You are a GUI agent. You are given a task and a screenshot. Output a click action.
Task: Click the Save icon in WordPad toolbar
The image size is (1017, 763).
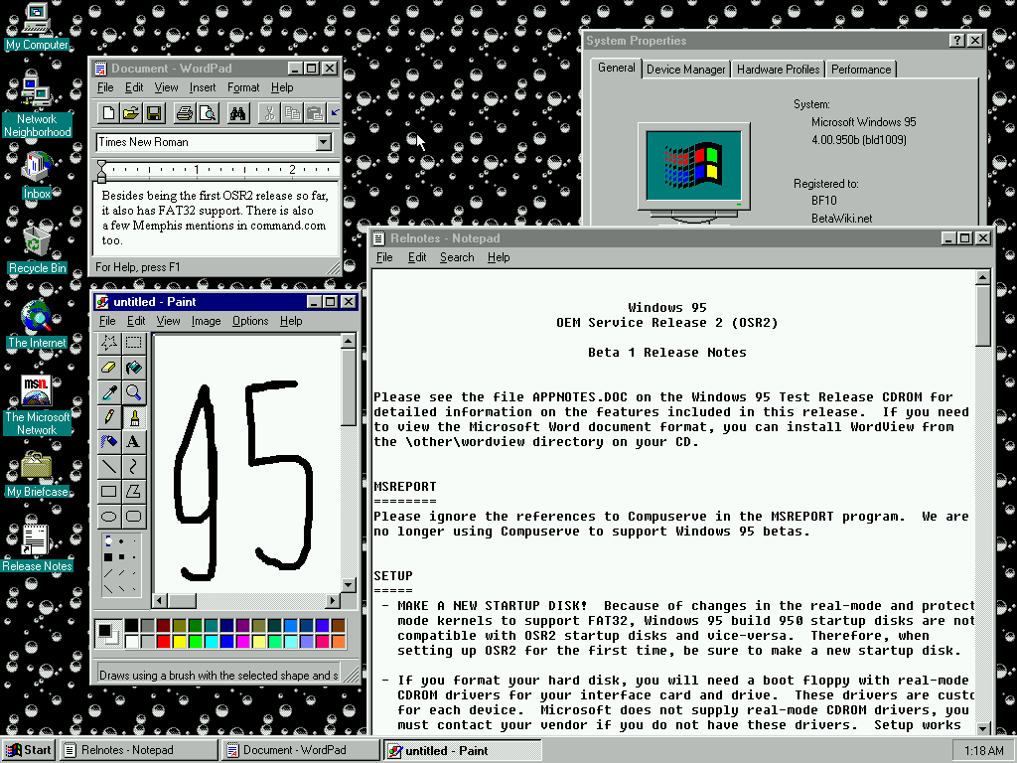[x=154, y=113]
